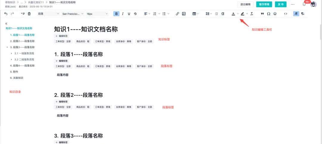Screen dimensions: 322x144
Task: Click the clear formatting trash icon
Action: pos(29,14)
